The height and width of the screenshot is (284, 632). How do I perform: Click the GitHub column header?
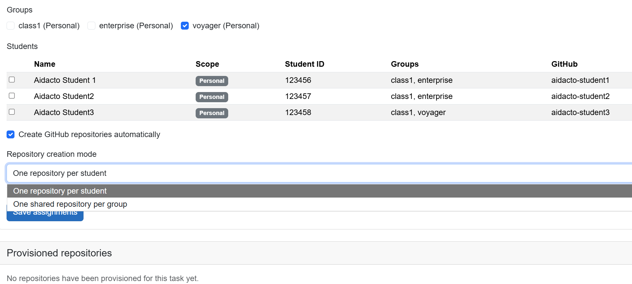564,64
